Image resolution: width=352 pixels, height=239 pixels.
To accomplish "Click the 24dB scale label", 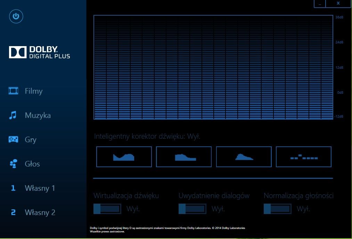I will tap(339, 42).
